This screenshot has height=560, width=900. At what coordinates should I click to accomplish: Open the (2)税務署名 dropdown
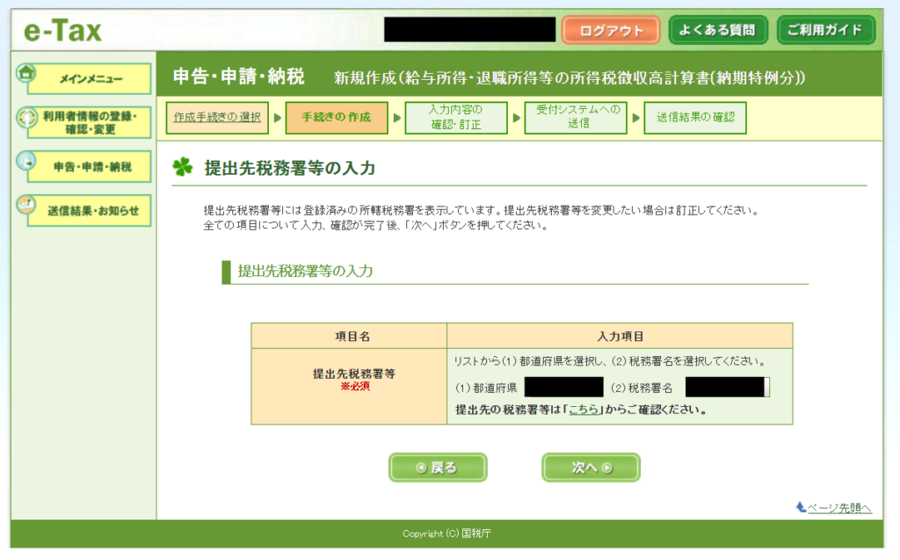point(727,387)
